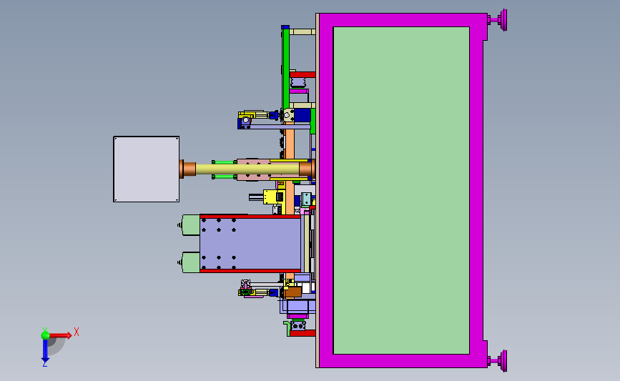620x381 pixels.
Task: Select the gray square plate on the shaft end
Action: (x=147, y=169)
